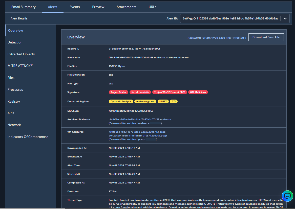The height and width of the screenshot is (209, 295).
Task: Open the Attachments tab
Action: 126,7
